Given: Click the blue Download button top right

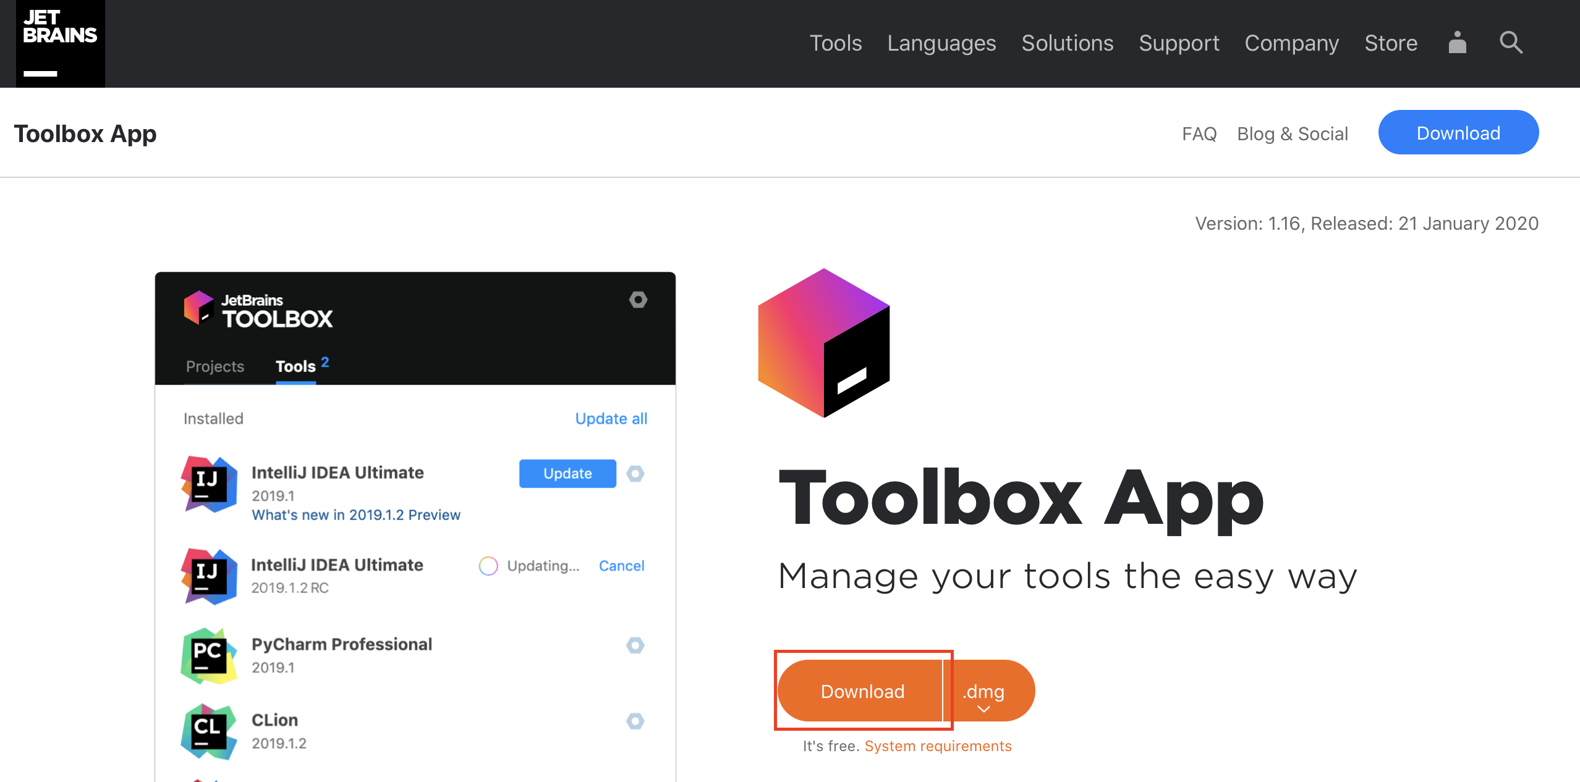Looking at the screenshot, I should coord(1458,133).
